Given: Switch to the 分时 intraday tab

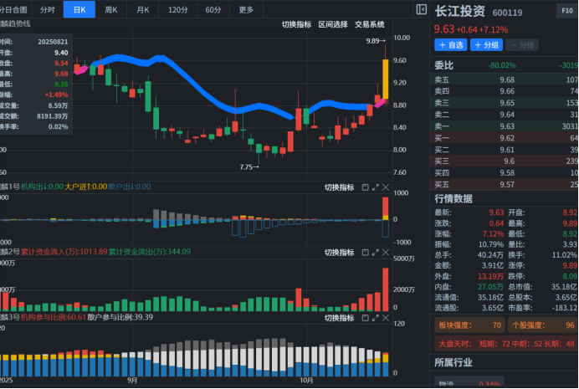Looking at the screenshot, I should [47, 10].
